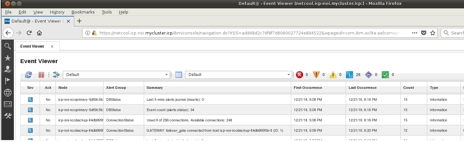Open the History menu

[x=57, y=12]
